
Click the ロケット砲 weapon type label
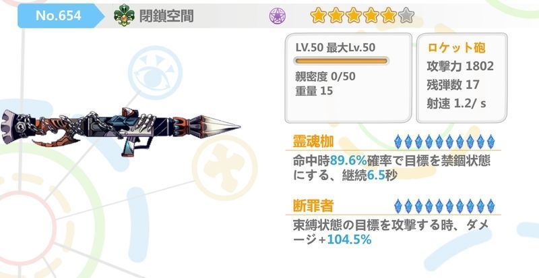click(x=456, y=47)
